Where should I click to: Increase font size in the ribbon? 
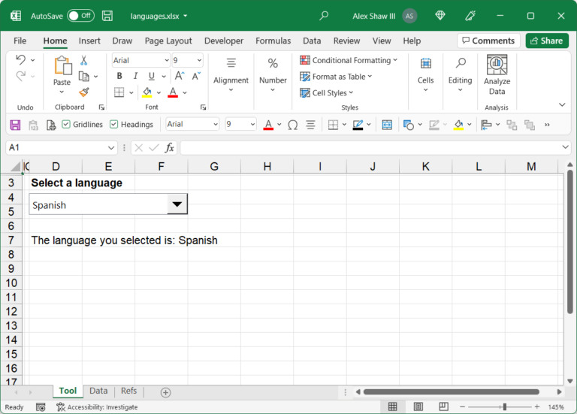pyautogui.click(x=180, y=76)
